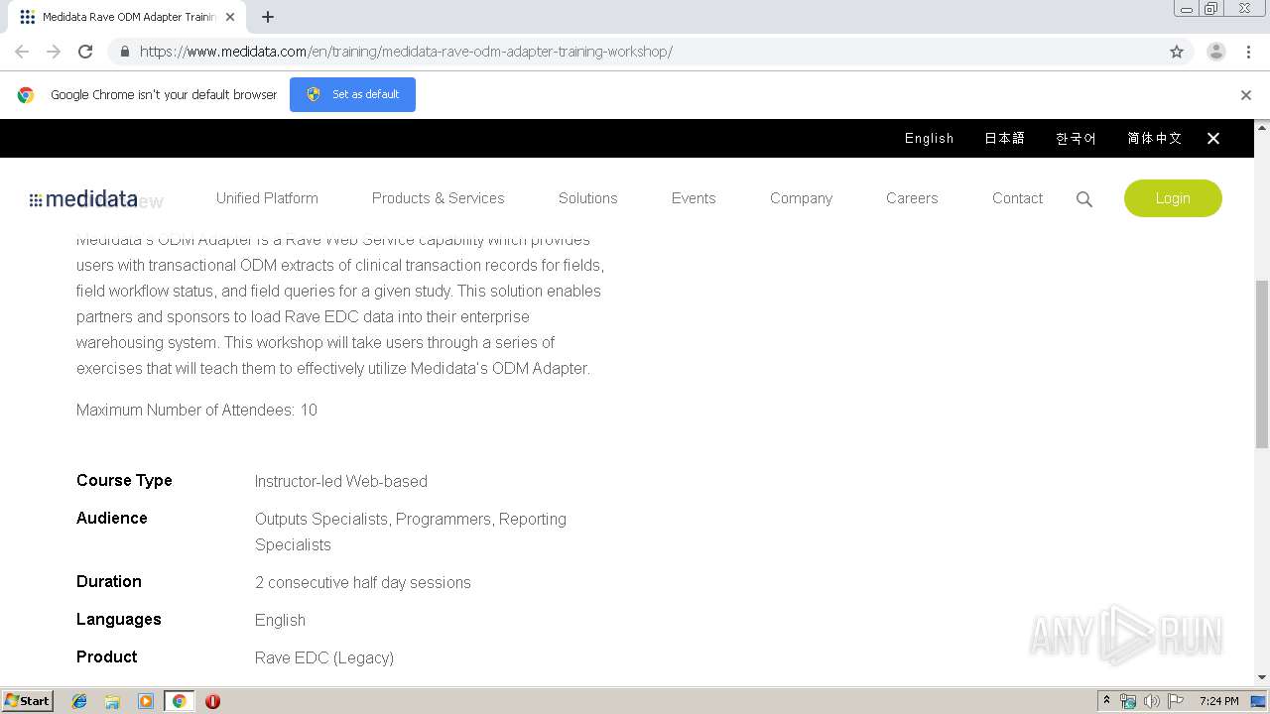Show hidden tray icons arrow
This screenshot has width=1270, height=714.
(1106, 701)
